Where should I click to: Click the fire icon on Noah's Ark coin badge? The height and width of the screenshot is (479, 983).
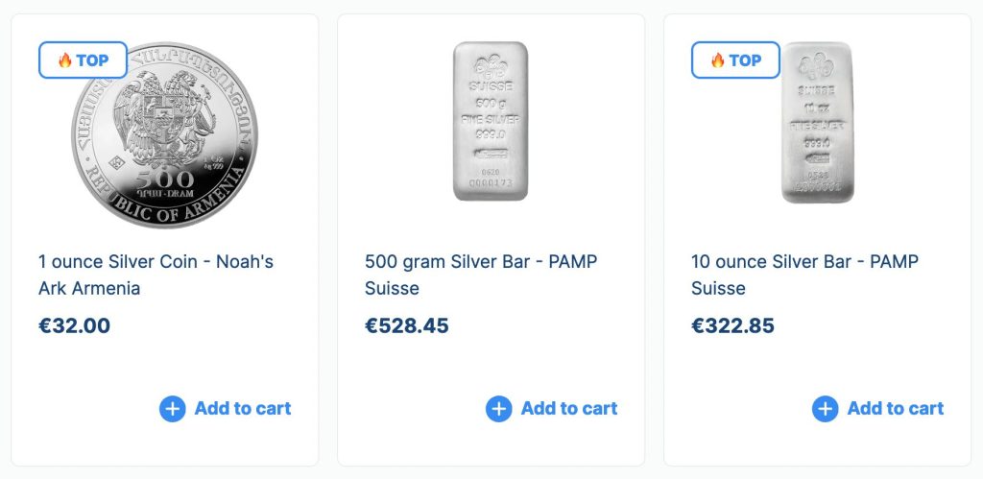[65, 60]
